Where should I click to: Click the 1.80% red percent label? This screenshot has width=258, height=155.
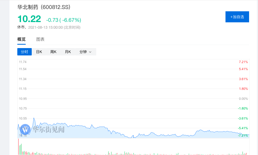point(243,89)
